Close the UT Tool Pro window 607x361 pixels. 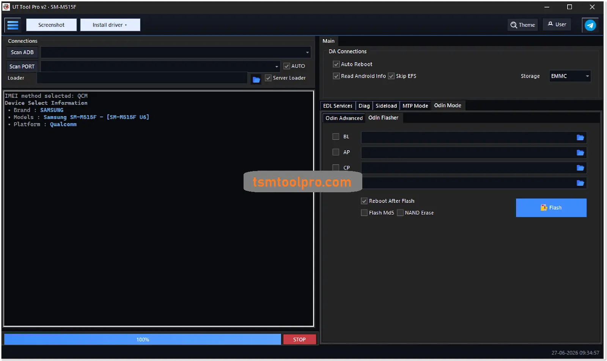(592, 7)
